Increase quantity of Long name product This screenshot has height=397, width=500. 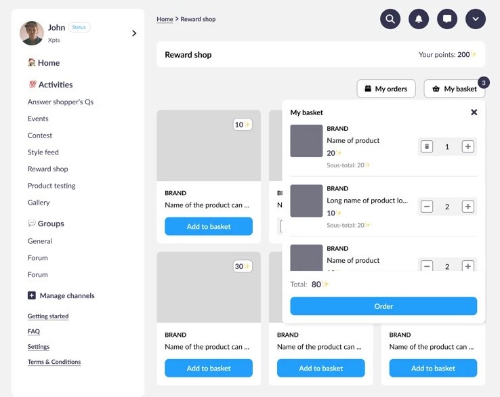tap(467, 207)
